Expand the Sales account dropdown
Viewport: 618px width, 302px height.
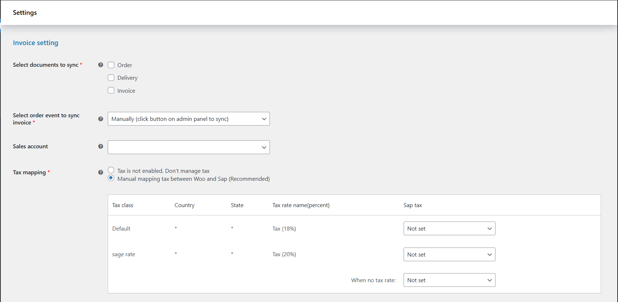[x=188, y=147]
